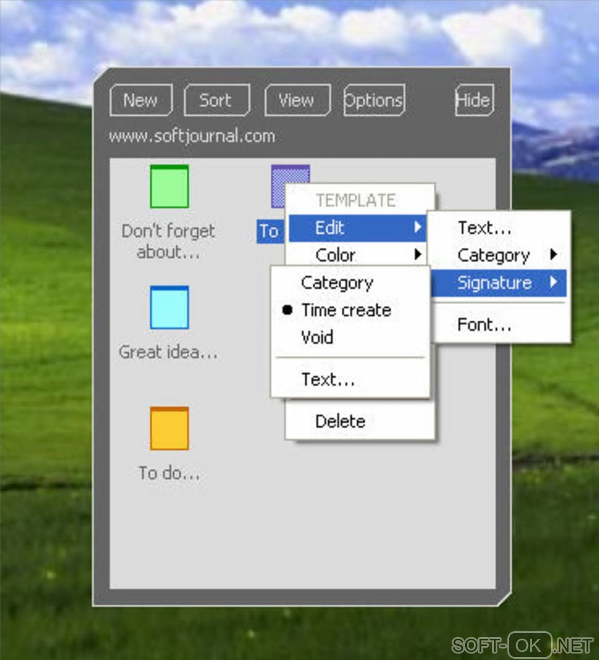The width and height of the screenshot is (599, 660).
Task: Choose Text... in the Edit submenu
Action: (x=499, y=228)
